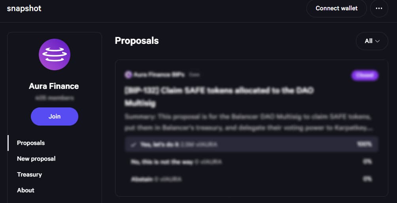Join the Aura Finance space
397x203 pixels.
point(55,117)
